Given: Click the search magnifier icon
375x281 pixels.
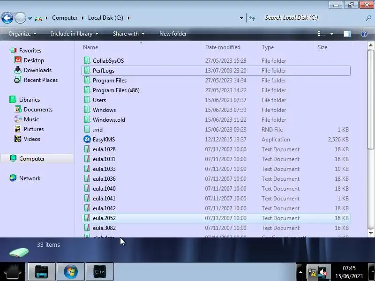Looking at the screenshot, I should click(368, 18).
